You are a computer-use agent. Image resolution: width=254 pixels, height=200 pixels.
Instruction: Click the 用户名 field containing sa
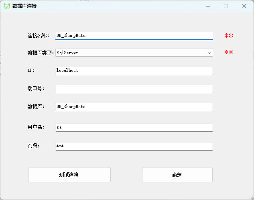click(134, 127)
